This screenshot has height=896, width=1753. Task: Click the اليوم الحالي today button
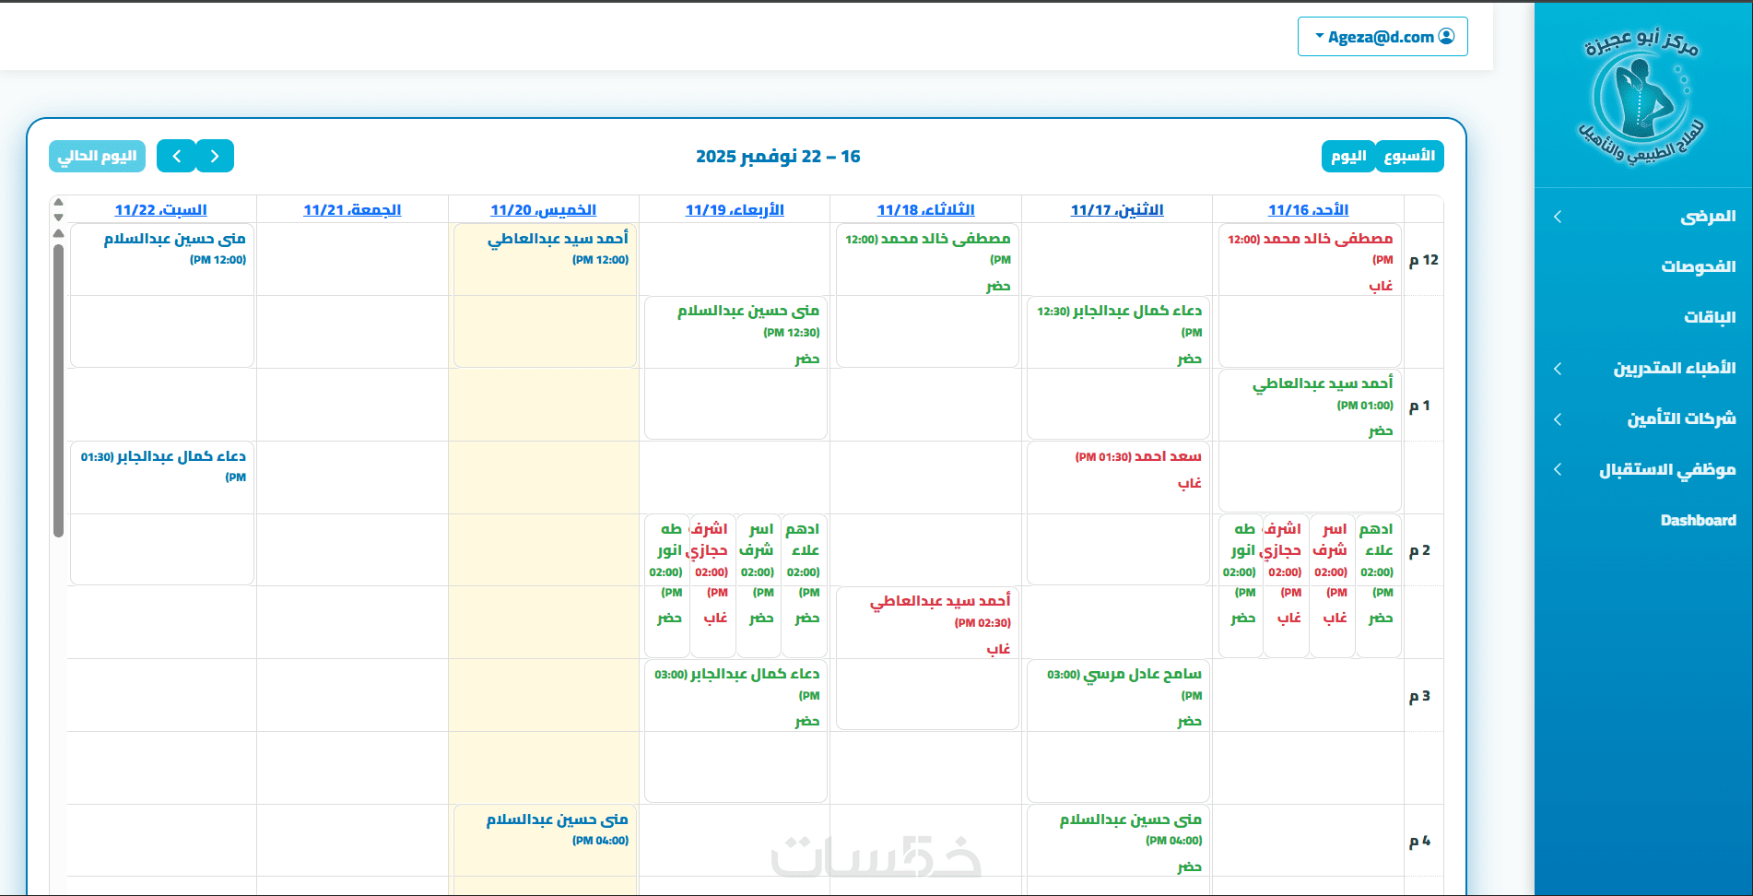pyautogui.click(x=97, y=156)
